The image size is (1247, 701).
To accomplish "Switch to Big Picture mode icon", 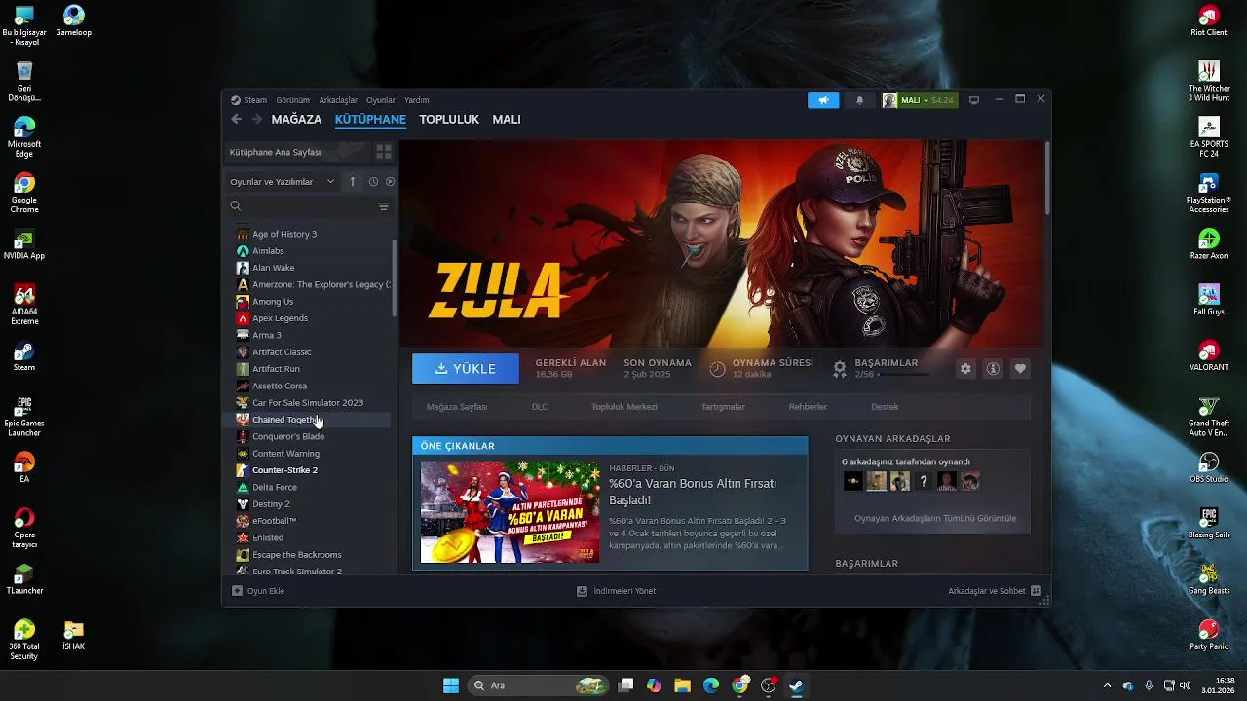I will tap(973, 100).
